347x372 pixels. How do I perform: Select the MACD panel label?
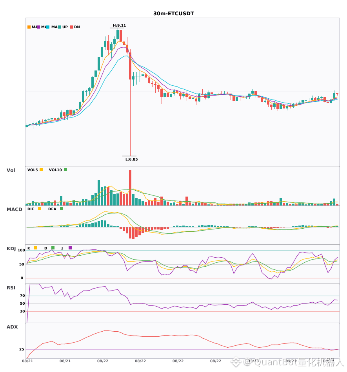[14, 209]
